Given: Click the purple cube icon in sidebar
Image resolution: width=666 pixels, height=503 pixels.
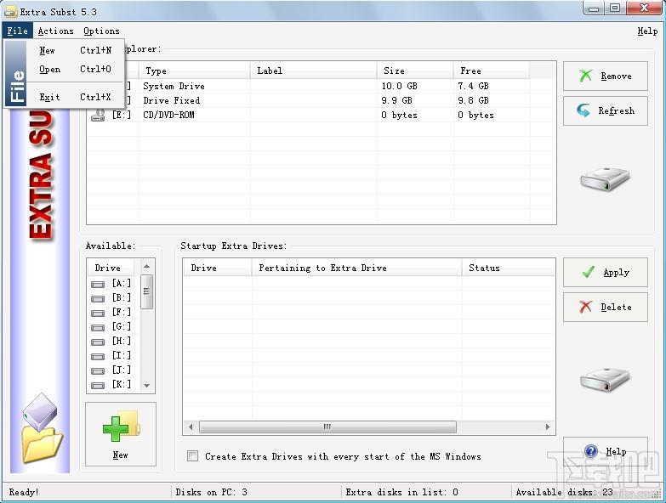Looking at the screenshot, I should tap(40, 411).
